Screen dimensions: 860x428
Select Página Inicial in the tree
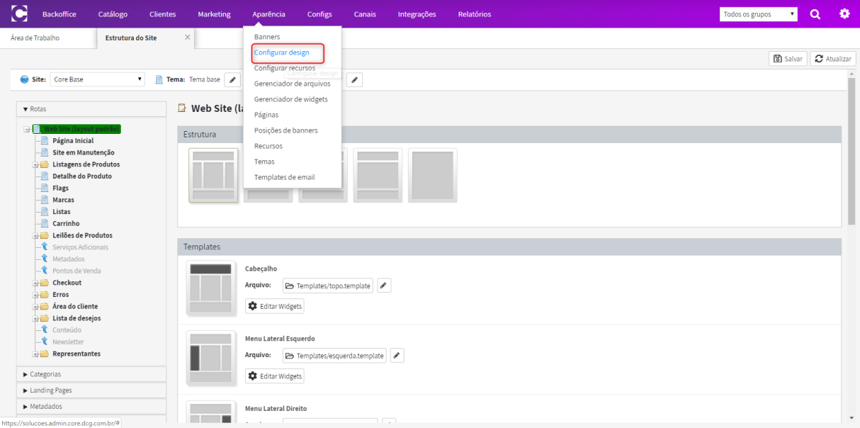click(73, 141)
